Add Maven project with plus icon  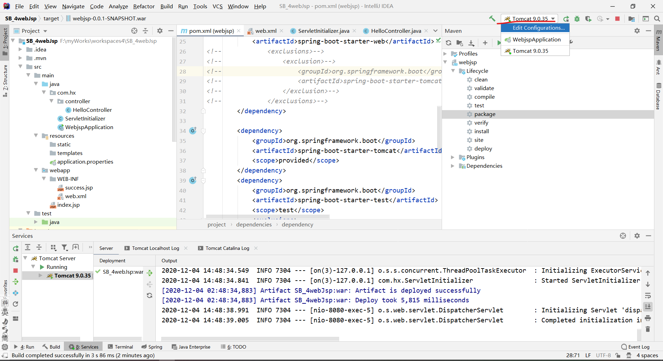pos(485,43)
